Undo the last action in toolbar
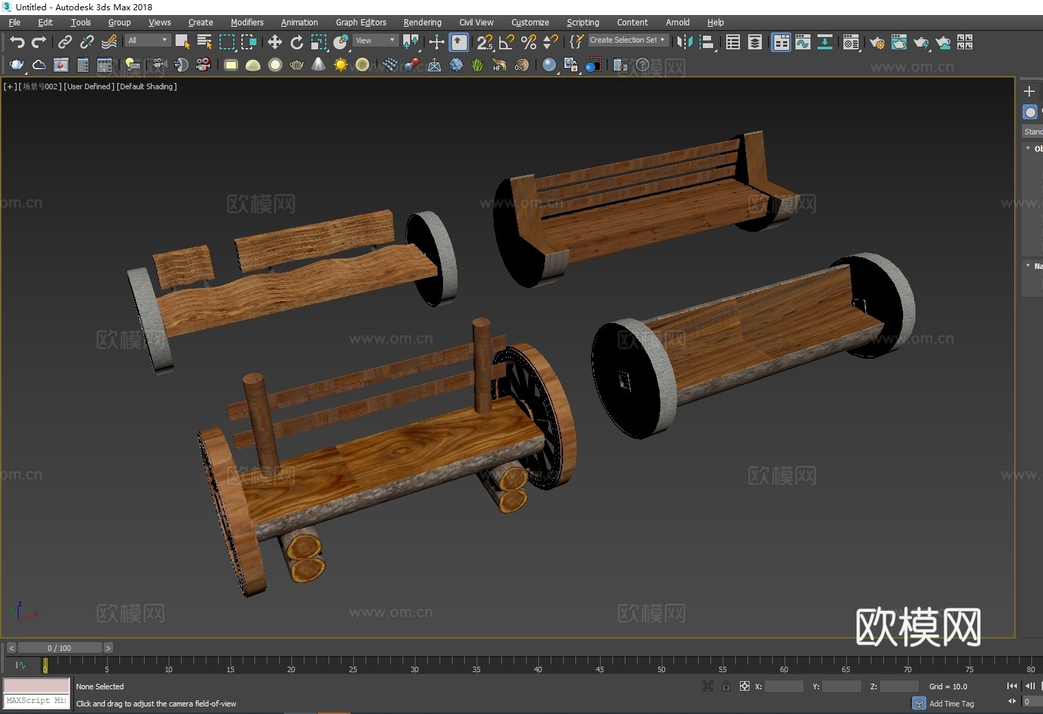1043x714 pixels. pos(17,43)
